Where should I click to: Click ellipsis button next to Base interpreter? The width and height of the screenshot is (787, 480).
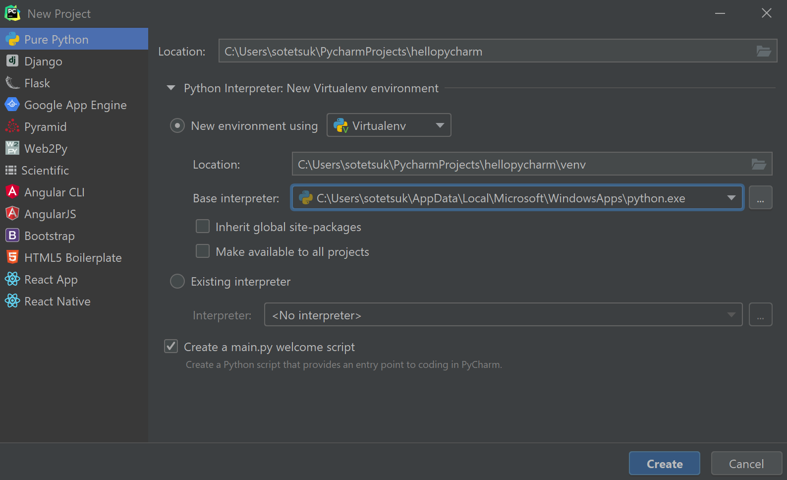[x=761, y=198]
